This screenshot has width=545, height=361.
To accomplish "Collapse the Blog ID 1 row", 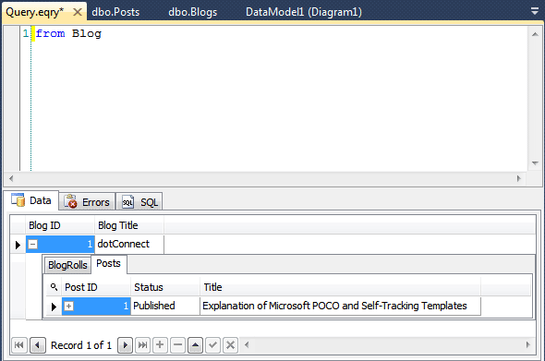I will coord(32,245).
